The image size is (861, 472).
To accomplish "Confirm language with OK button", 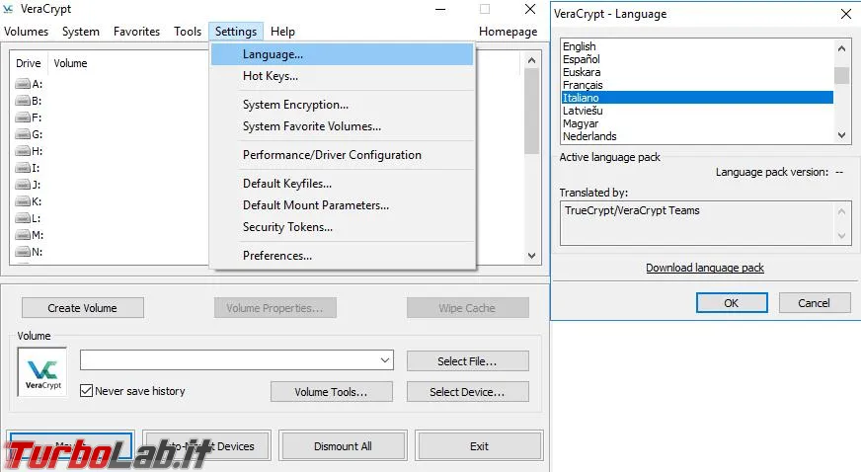I will coord(731,303).
